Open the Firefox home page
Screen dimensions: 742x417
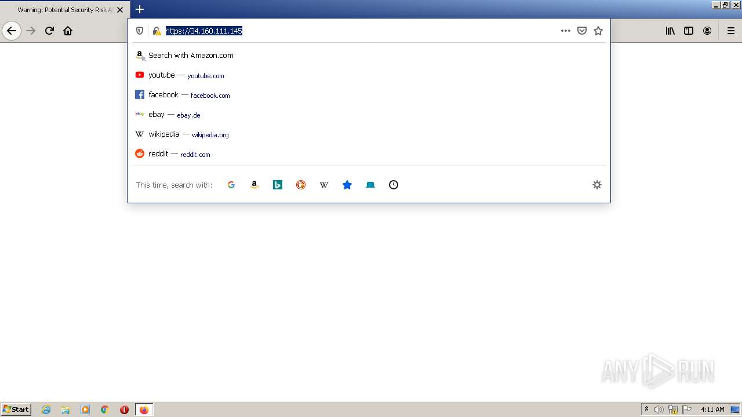pos(68,31)
